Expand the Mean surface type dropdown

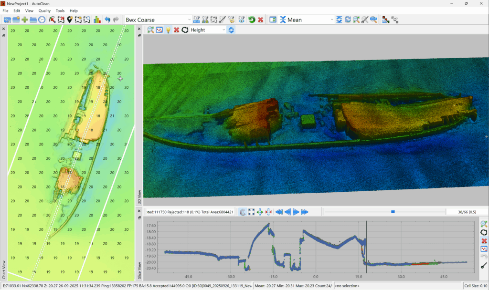tap(332, 20)
